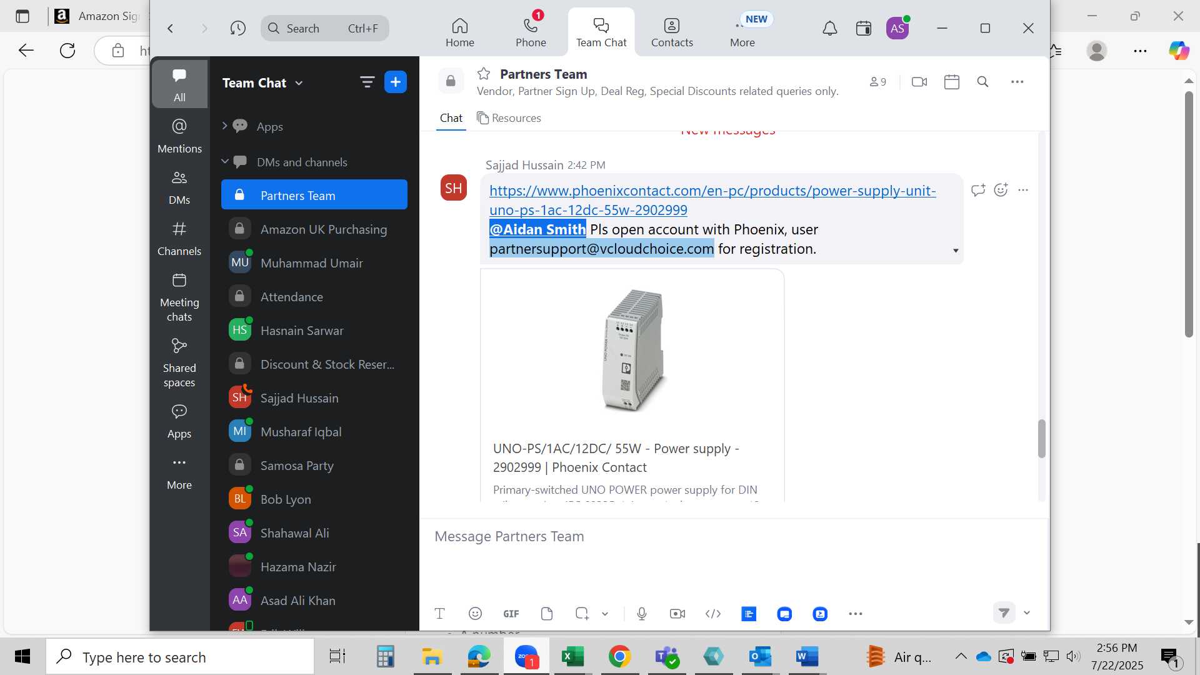Switch to the Resources tab
Viewport: 1200px width, 675px height.
pyautogui.click(x=509, y=118)
